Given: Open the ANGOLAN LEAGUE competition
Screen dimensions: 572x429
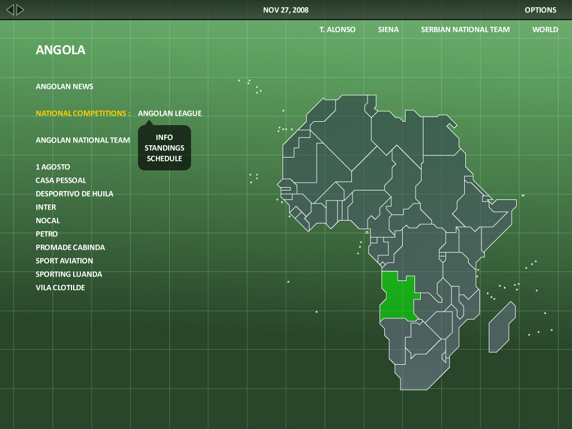Looking at the screenshot, I should pyautogui.click(x=170, y=113).
